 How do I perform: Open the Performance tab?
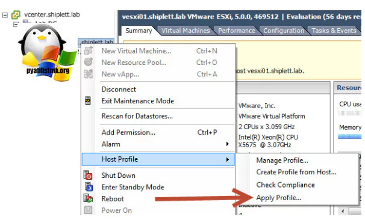coord(237,31)
